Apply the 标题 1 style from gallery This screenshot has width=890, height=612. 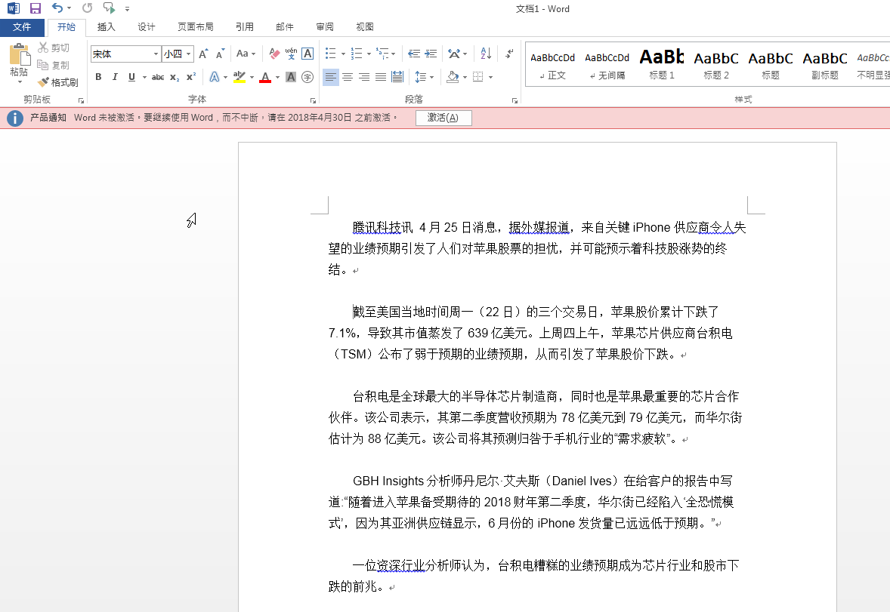(x=661, y=64)
